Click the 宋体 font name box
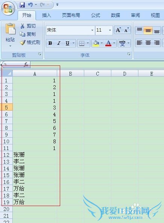This screenshot has width=164, height=223. click(69, 30)
